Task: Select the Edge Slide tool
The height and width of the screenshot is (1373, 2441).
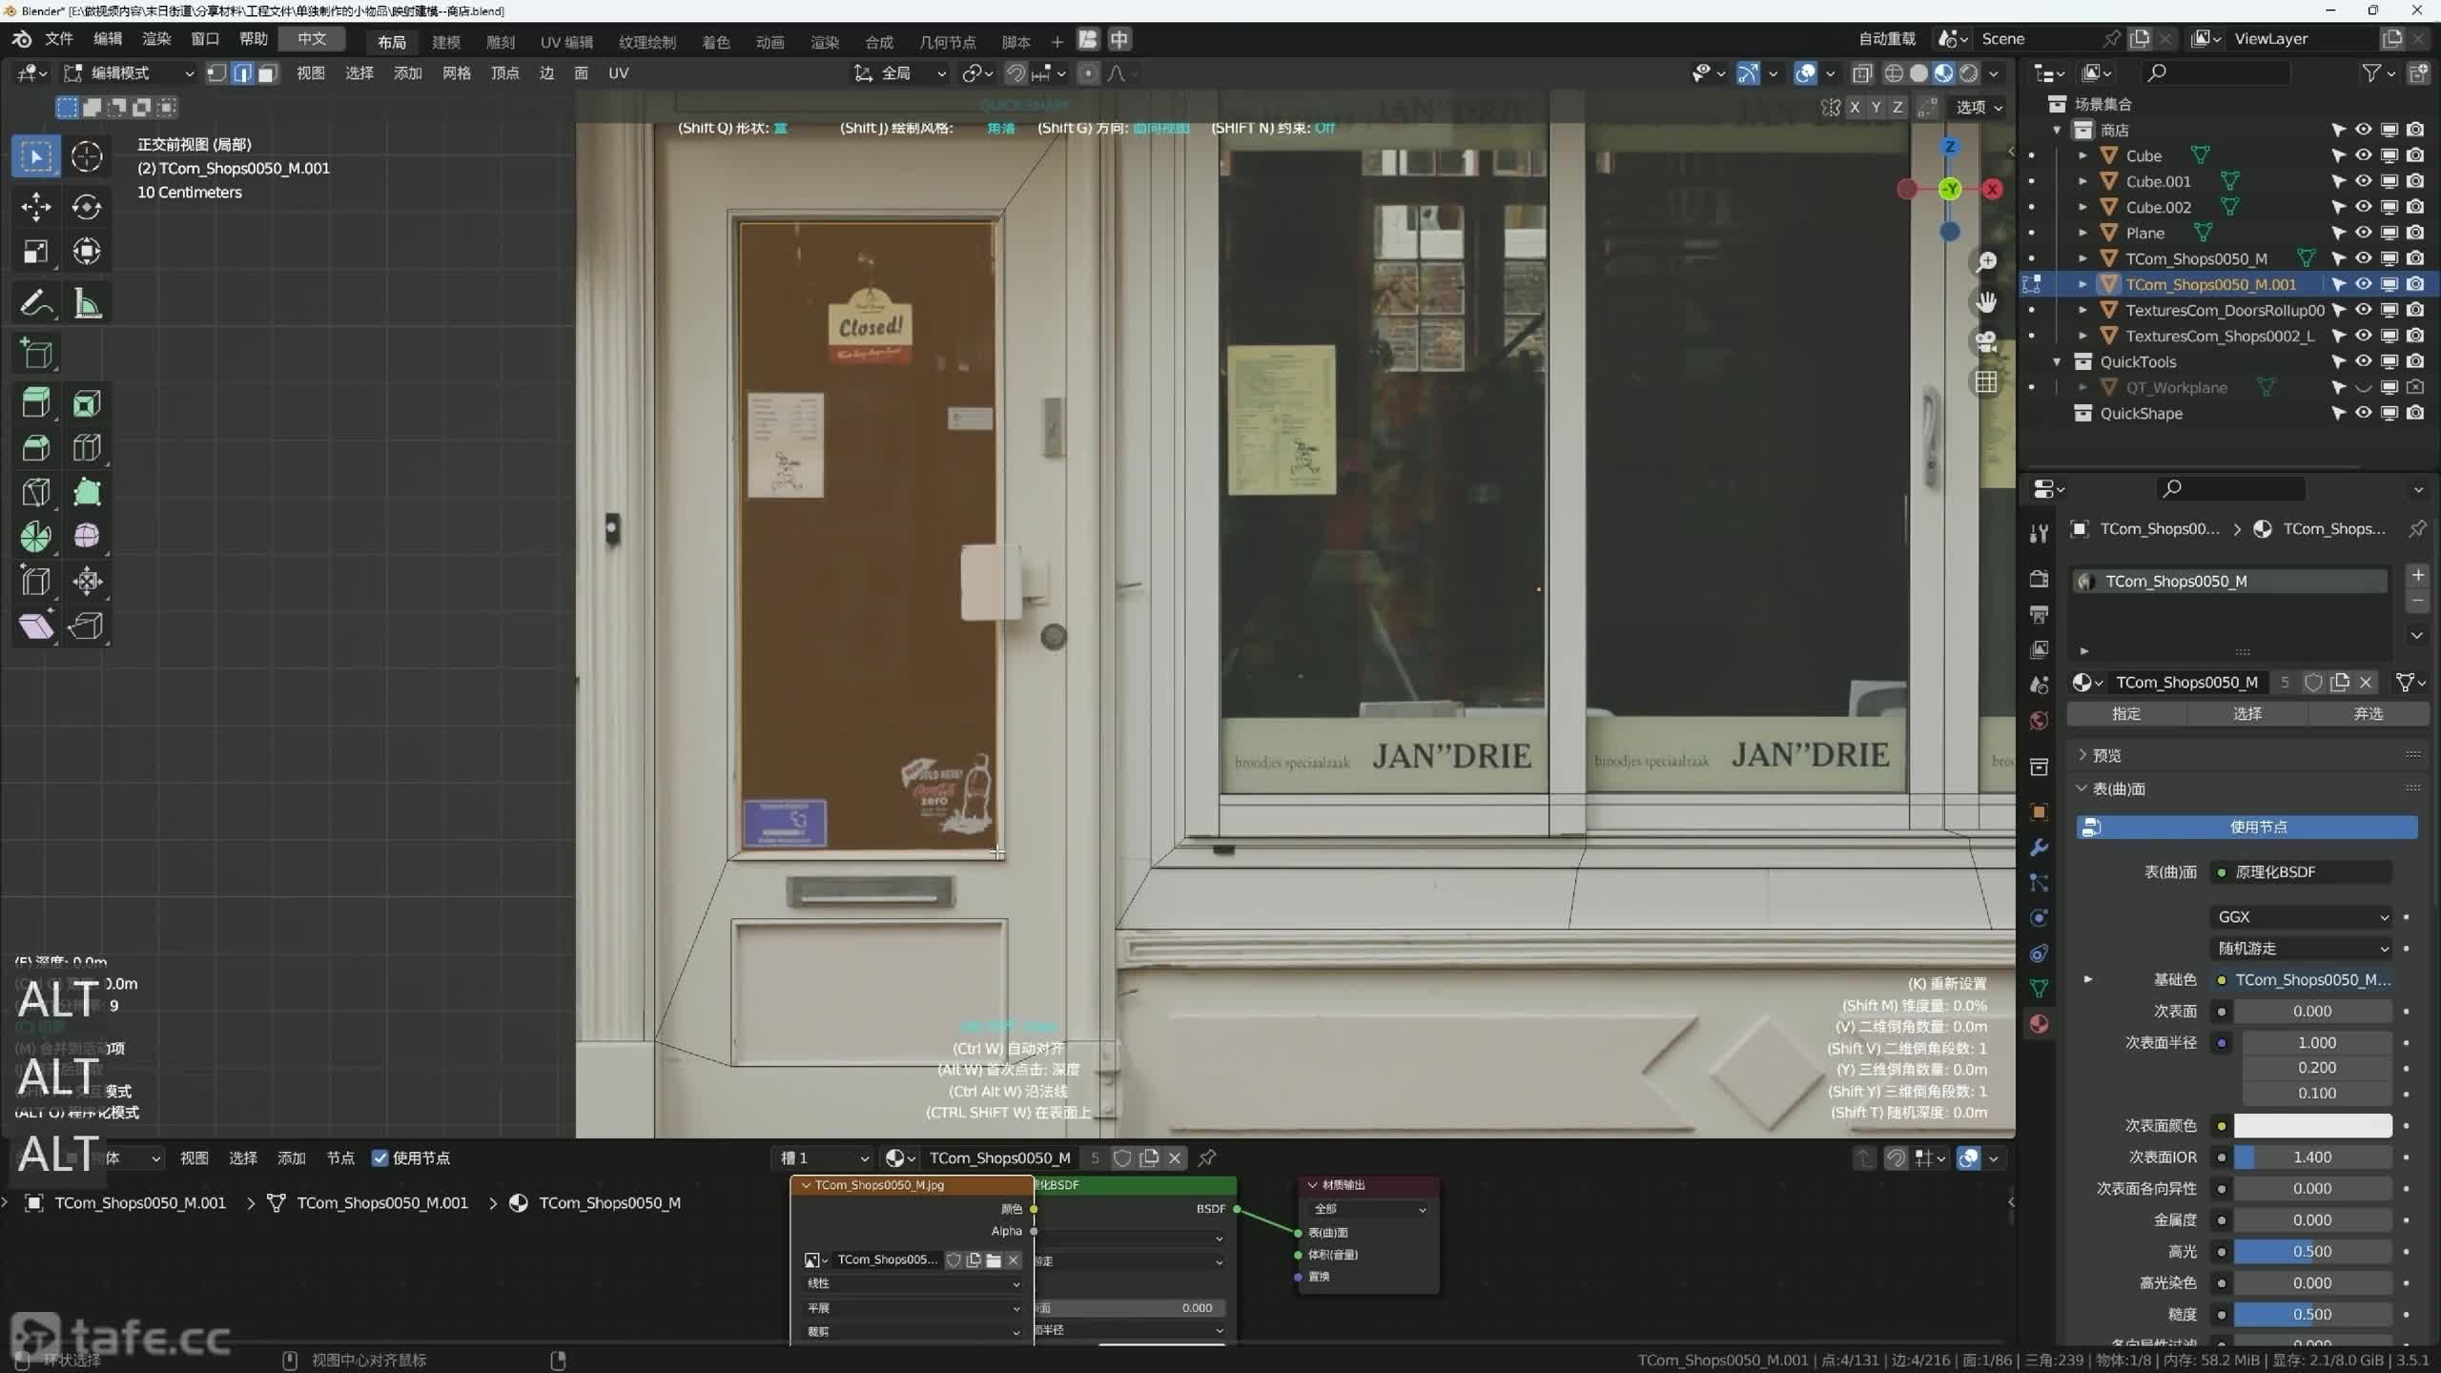Action: click(x=36, y=582)
